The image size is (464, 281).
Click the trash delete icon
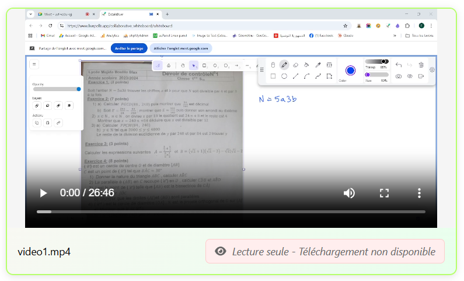click(421, 65)
